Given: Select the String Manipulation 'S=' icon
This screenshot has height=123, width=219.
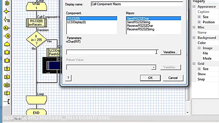Looking at the screenshot, I should coord(7,77).
